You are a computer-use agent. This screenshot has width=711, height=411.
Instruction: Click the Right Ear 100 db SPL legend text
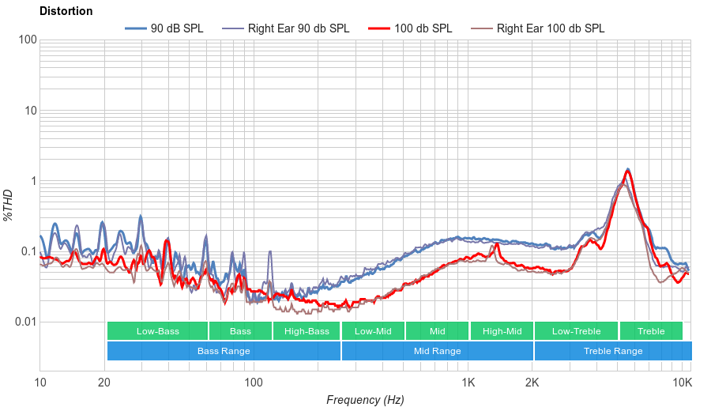coord(550,28)
